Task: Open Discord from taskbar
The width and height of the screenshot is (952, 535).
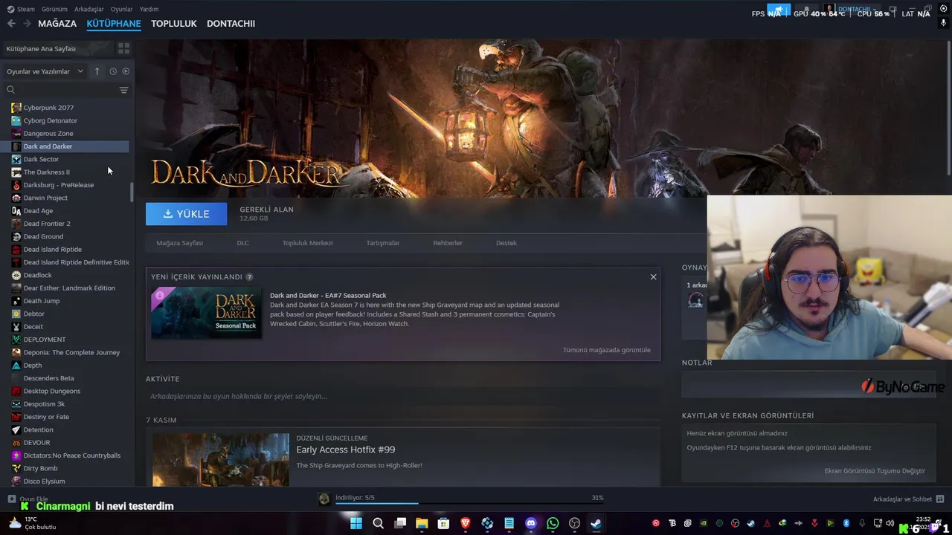Action: tap(531, 523)
